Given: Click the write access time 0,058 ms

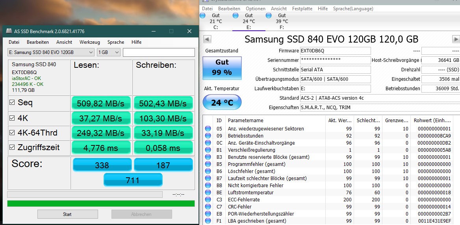Looking at the screenshot, I should [x=163, y=147].
